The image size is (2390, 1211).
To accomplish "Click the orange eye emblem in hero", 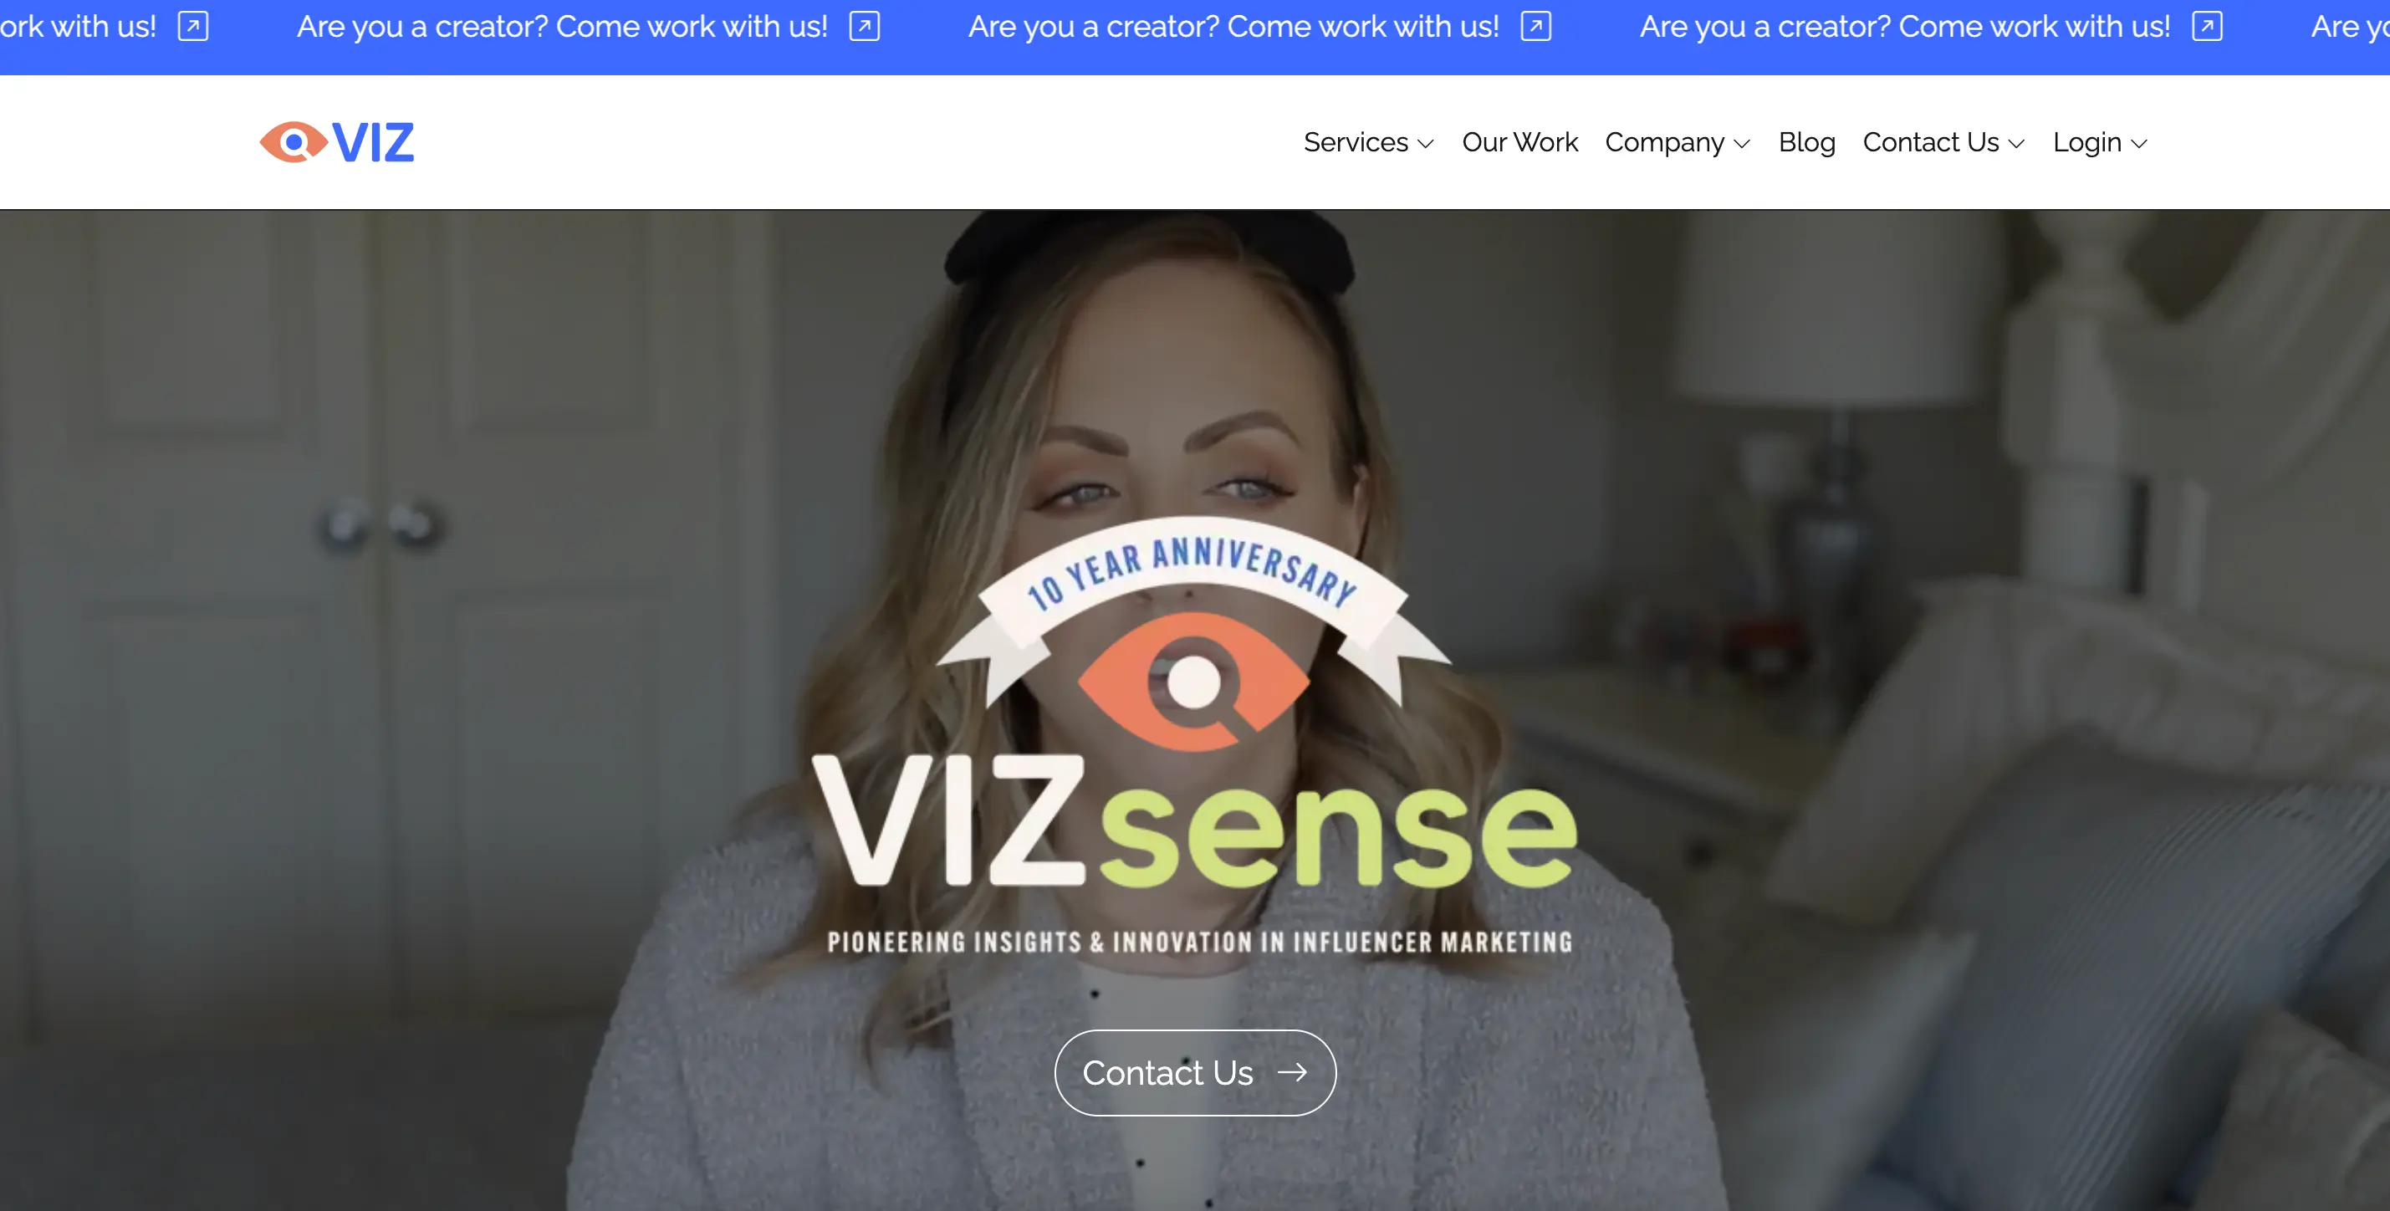I will [x=1193, y=682].
